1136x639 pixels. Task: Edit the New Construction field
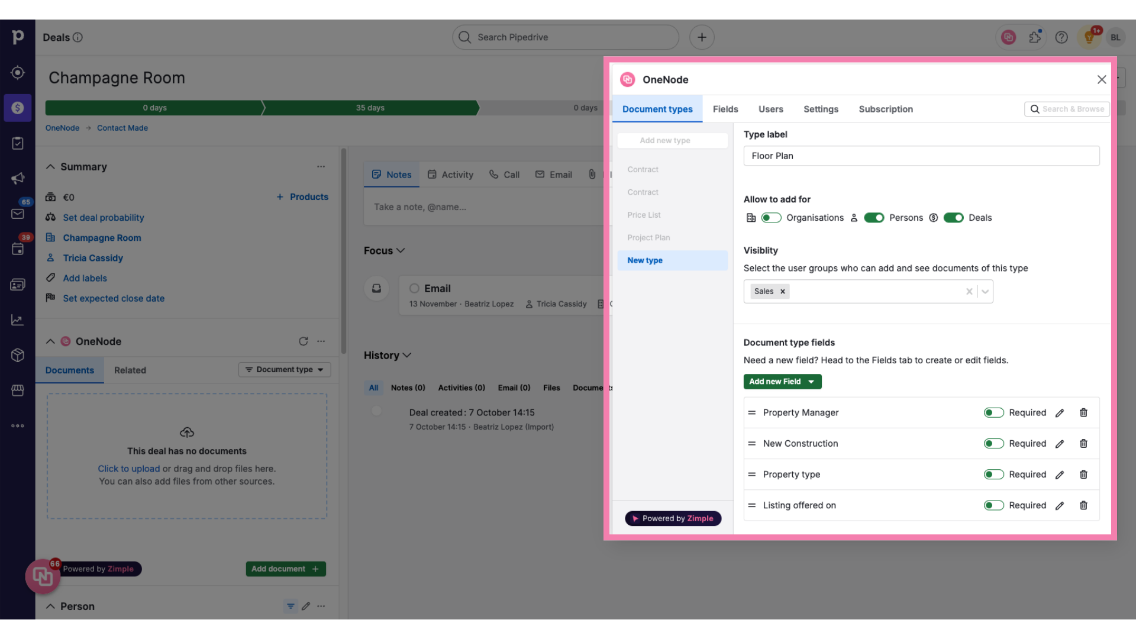[1060, 444]
